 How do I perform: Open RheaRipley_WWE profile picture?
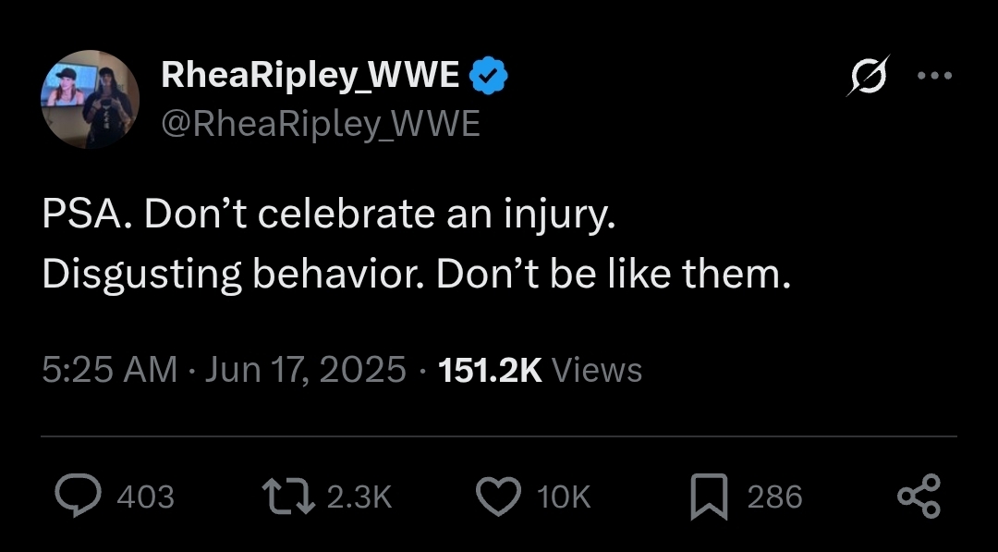click(x=90, y=99)
